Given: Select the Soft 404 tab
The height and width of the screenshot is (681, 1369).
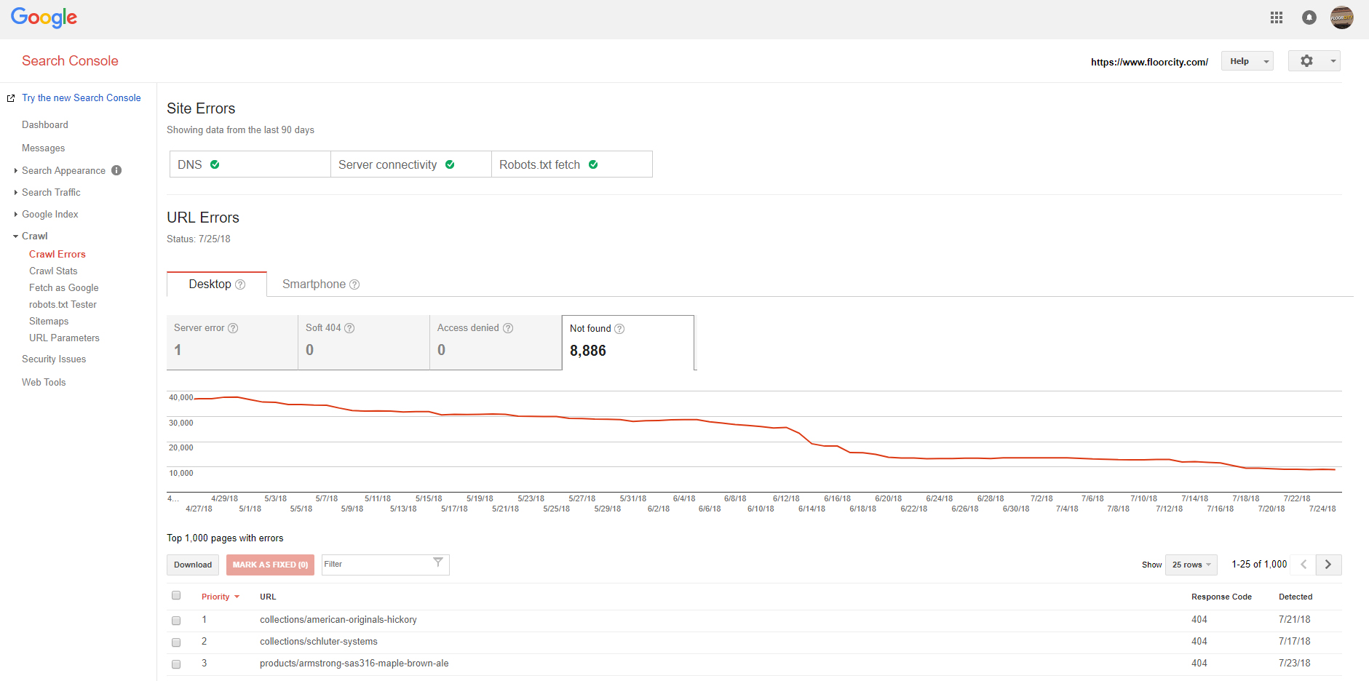Looking at the screenshot, I should coord(364,342).
